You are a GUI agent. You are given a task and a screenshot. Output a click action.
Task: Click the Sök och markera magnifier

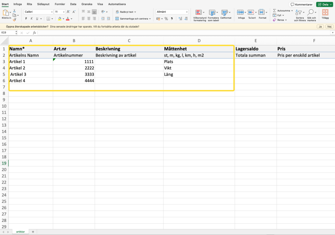311,13
